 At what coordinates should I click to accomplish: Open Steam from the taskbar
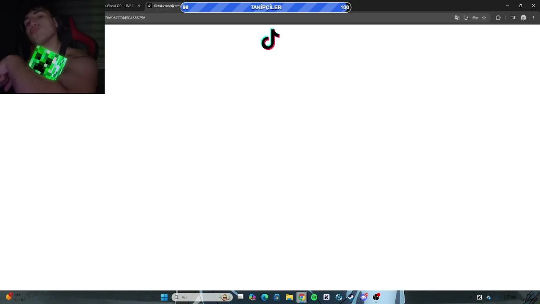pyautogui.click(x=351, y=297)
